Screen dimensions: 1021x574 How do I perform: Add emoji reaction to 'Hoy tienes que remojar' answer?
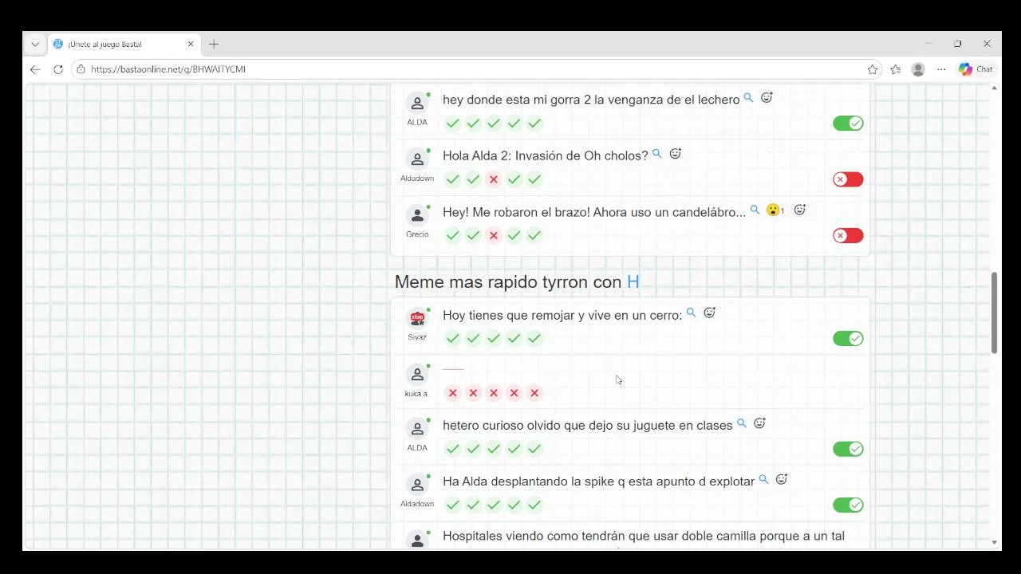[x=710, y=313]
